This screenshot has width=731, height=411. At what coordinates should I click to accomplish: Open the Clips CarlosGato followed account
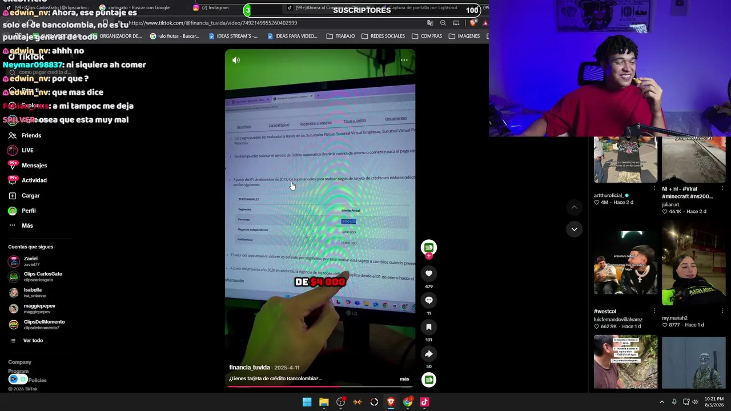click(35, 277)
